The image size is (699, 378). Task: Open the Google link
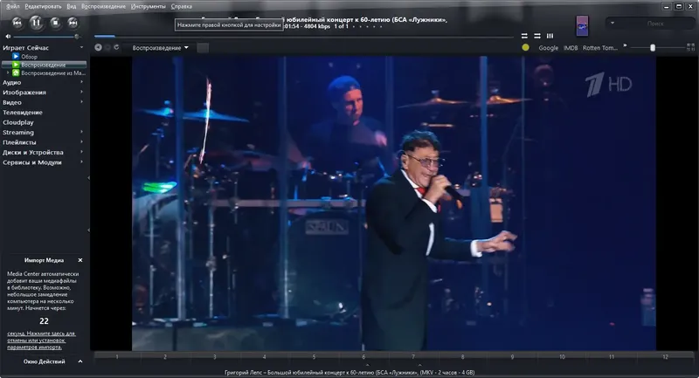549,48
